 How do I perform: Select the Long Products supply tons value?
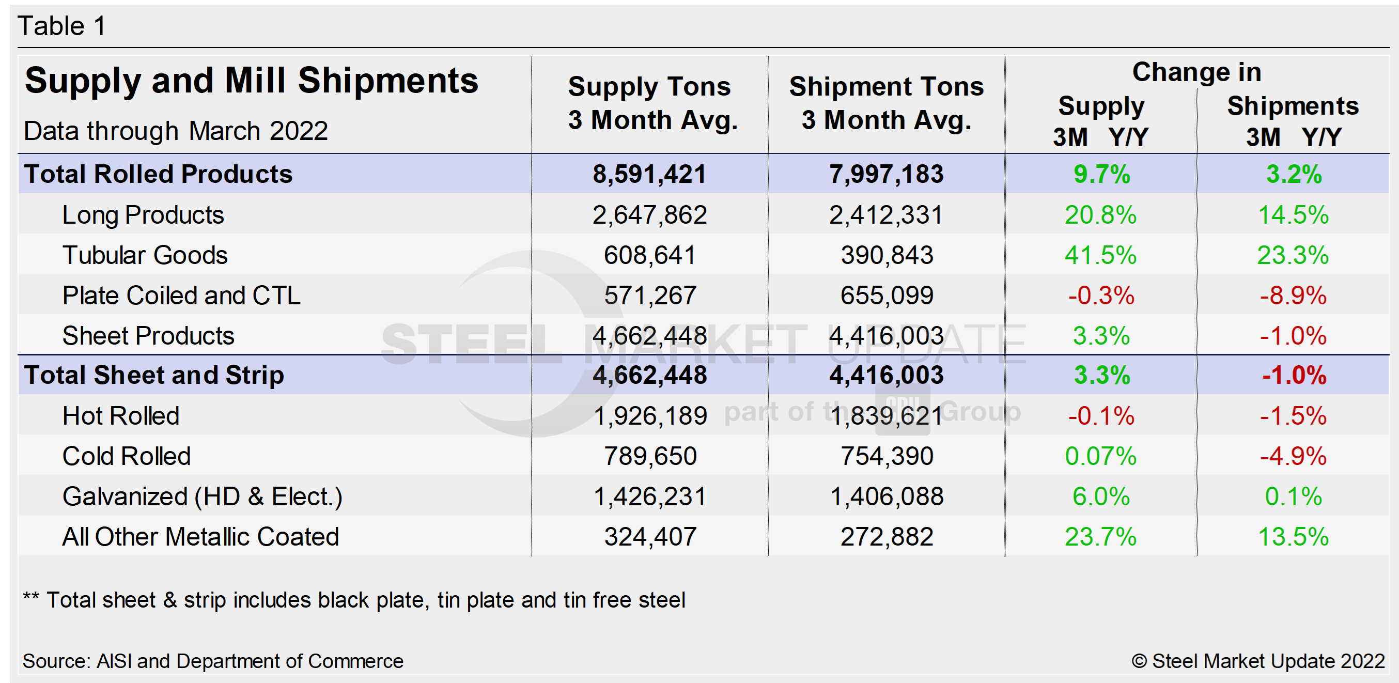point(649,215)
